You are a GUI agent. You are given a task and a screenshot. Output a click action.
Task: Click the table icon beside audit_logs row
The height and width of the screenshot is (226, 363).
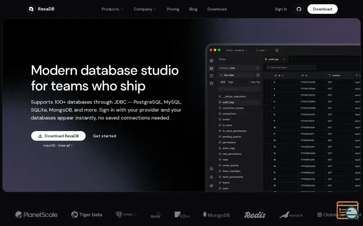click(220, 102)
